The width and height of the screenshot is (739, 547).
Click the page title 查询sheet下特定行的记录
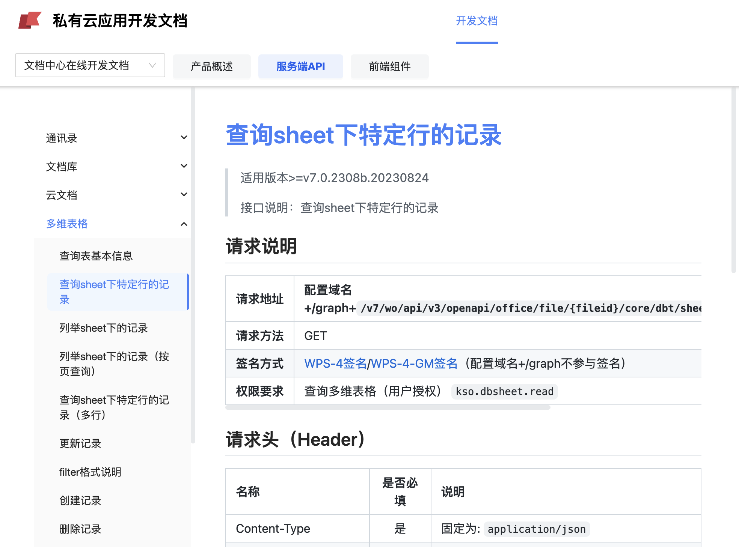click(x=363, y=135)
